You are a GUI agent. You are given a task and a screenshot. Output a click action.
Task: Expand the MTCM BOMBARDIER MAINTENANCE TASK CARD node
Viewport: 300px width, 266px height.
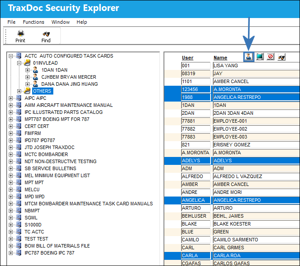(x=11, y=204)
